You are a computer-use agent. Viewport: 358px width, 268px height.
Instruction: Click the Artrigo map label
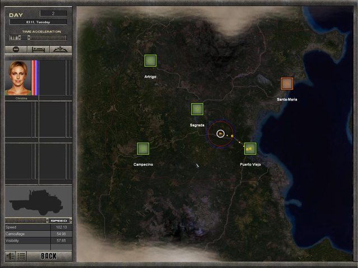[x=150, y=77]
